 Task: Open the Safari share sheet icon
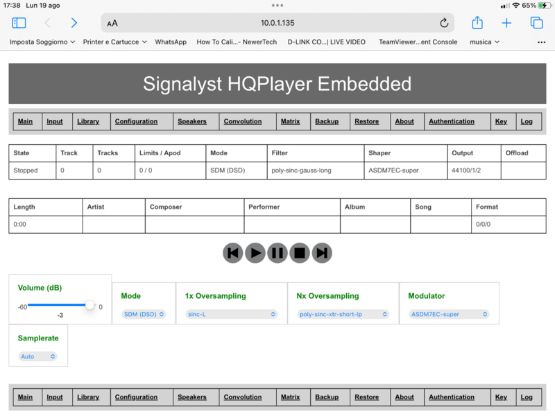(477, 23)
